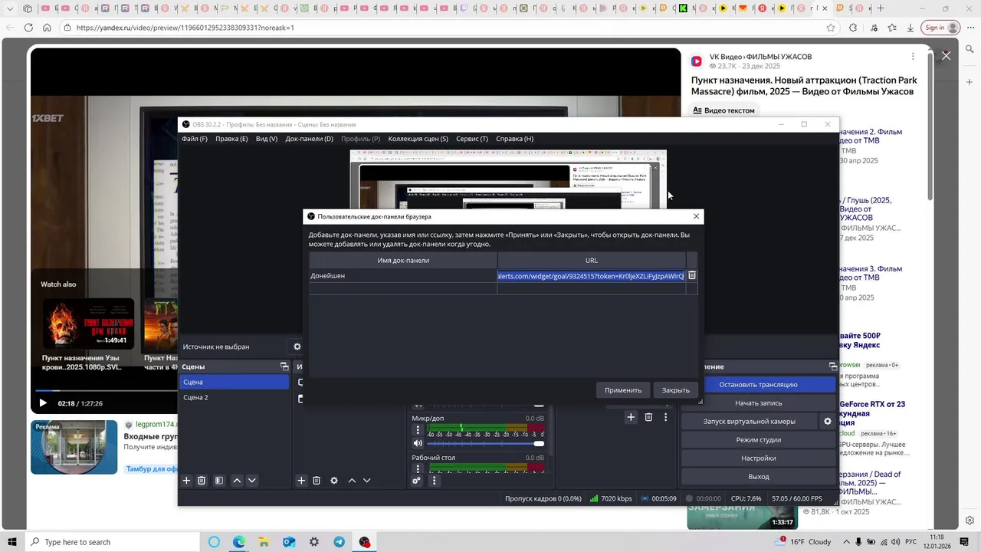Click Запуск виртуальной камеры button
The height and width of the screenshot is (552, 981).
(x=750, y=421)
